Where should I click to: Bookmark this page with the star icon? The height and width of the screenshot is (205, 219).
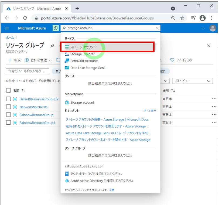[x=182, y=18]
